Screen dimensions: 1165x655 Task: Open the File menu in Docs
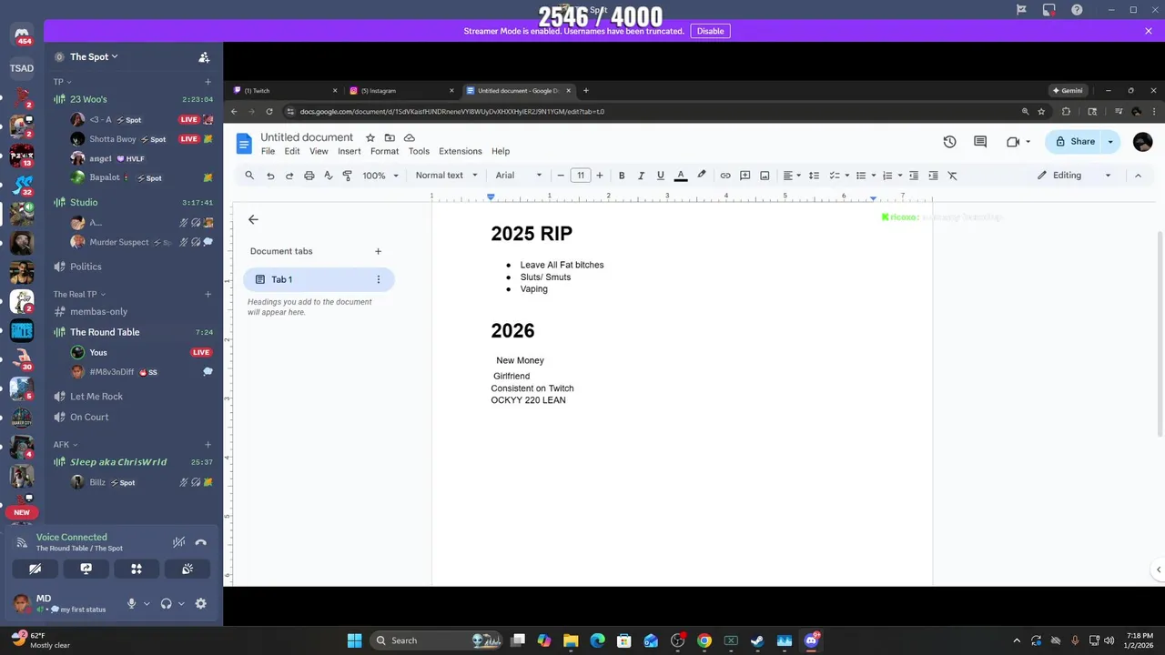[x=268, y=151]
